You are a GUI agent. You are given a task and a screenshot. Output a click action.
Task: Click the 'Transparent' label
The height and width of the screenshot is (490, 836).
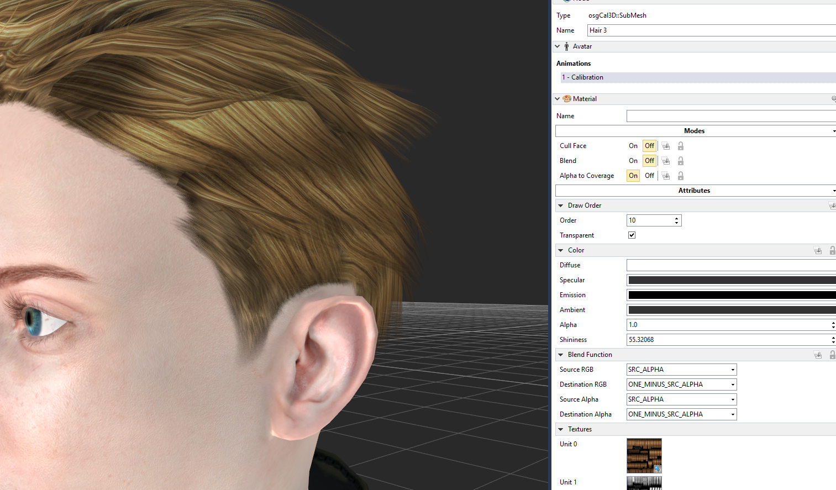tap(577, 235)
